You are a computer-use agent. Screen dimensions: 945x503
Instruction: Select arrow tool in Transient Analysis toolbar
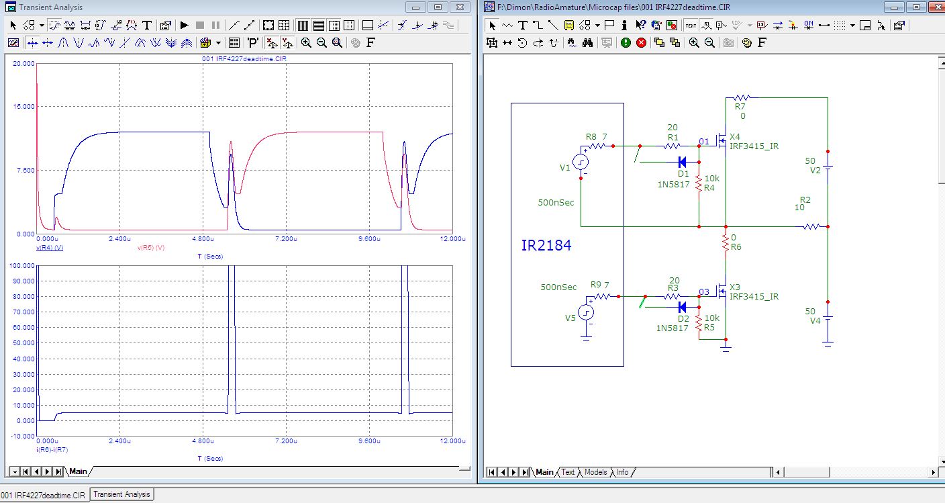13,26
